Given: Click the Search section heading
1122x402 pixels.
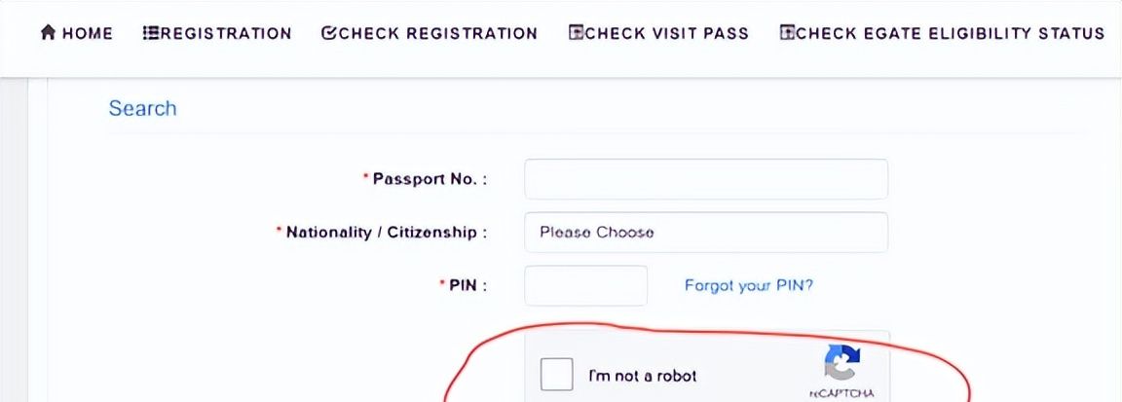Looking at the screenshot, I should [142, 108].
